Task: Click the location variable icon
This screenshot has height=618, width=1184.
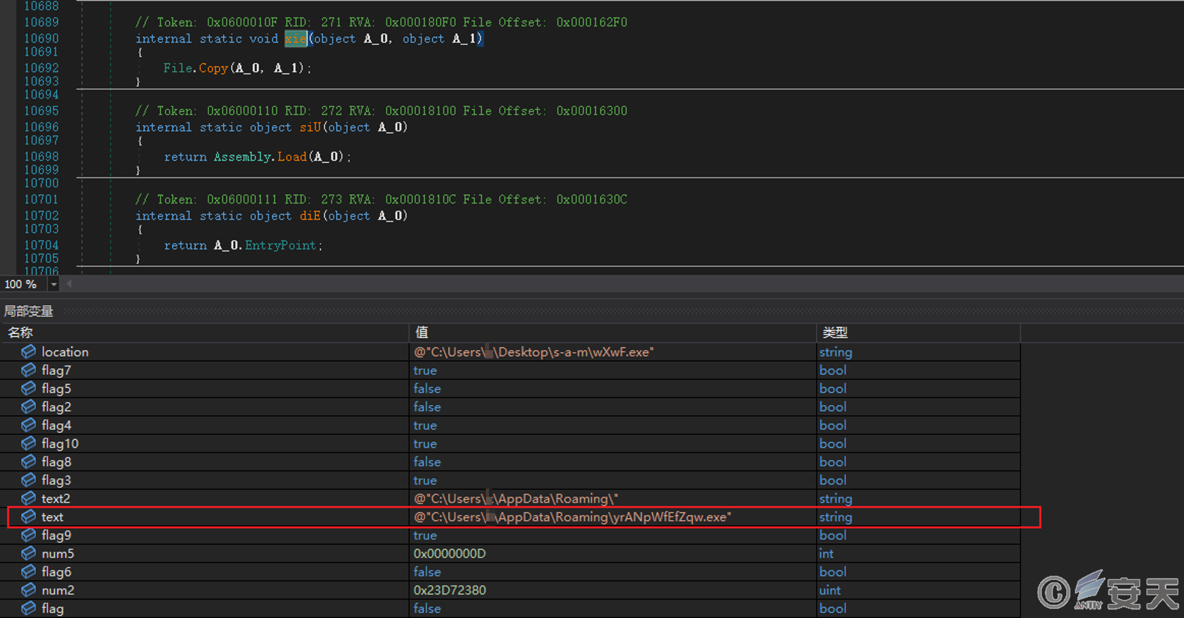Action: 28,352
